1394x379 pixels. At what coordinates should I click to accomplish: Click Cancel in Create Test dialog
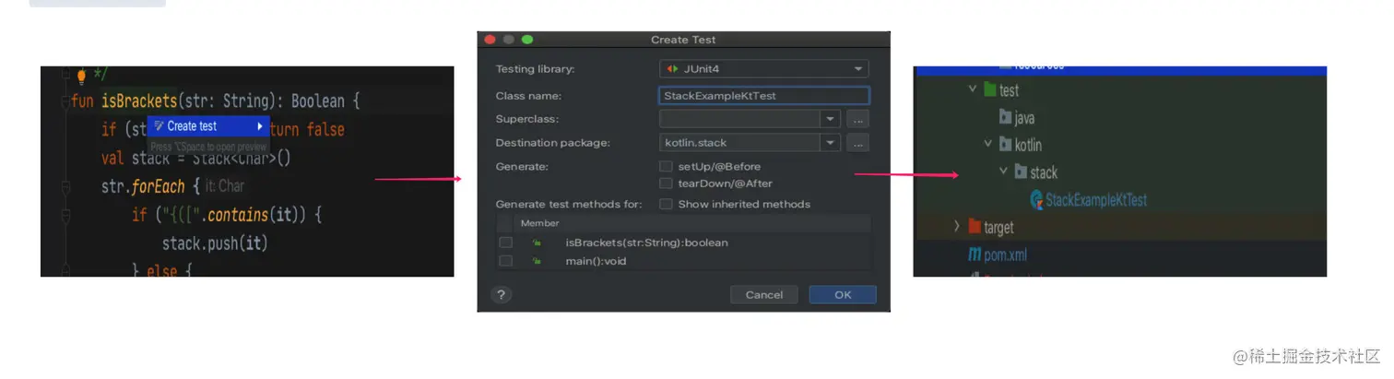[764, 295]
